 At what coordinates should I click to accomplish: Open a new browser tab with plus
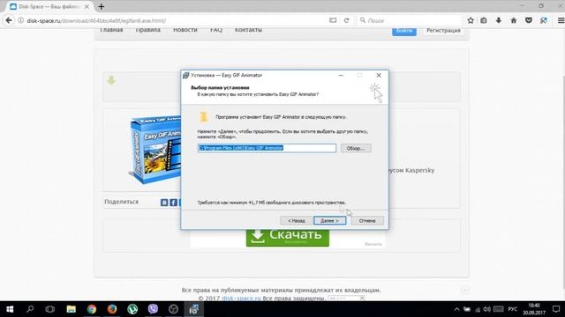click(102, 6)
